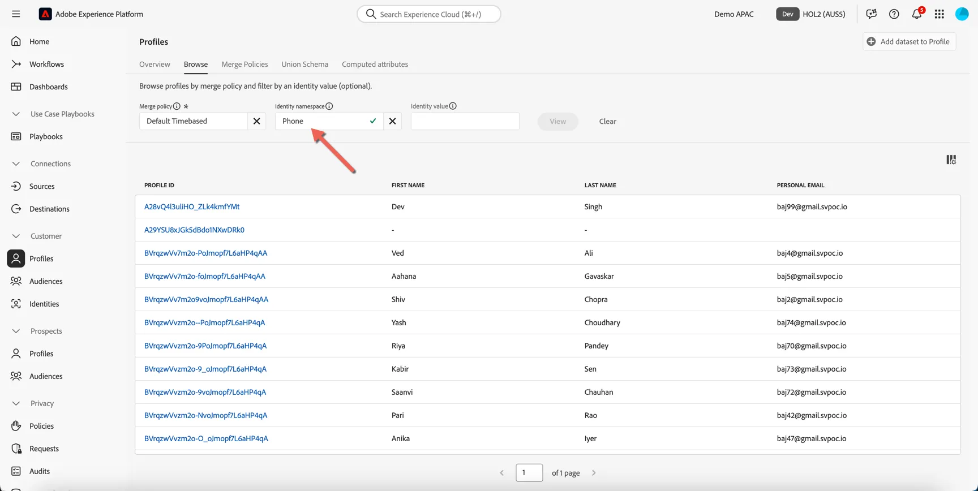This screenshot has height=491, width=978.
Task: Open the notifications bell
Action: (x=917, y=14)
